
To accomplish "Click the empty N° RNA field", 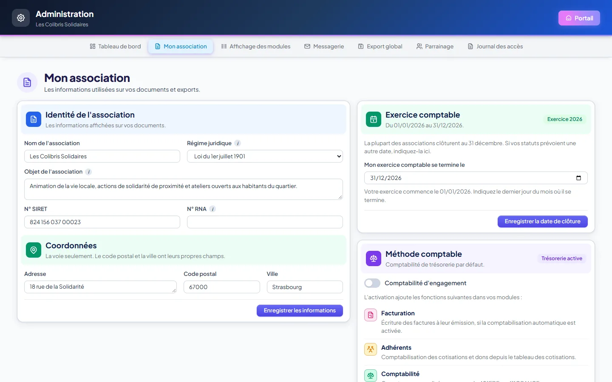I will (265, 222).
